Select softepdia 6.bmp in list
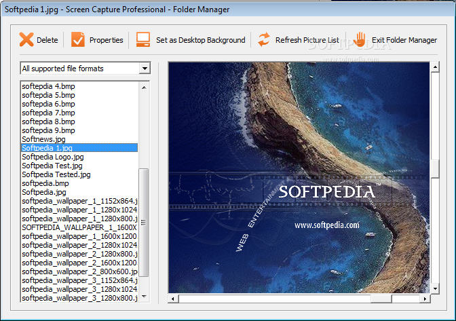This screenshot has width=456, height=321. (79, 104)
